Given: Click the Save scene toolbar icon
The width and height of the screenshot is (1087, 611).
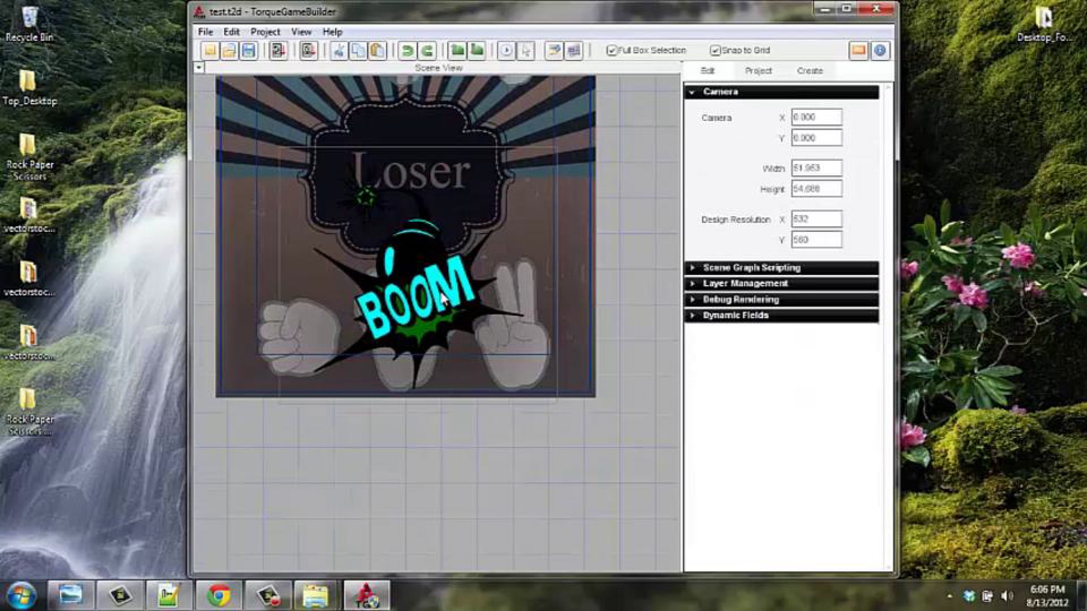Looking at the screenshot, I should [249, 50].
